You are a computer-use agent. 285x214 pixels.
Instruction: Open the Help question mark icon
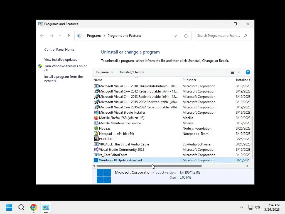coord(248,72)
